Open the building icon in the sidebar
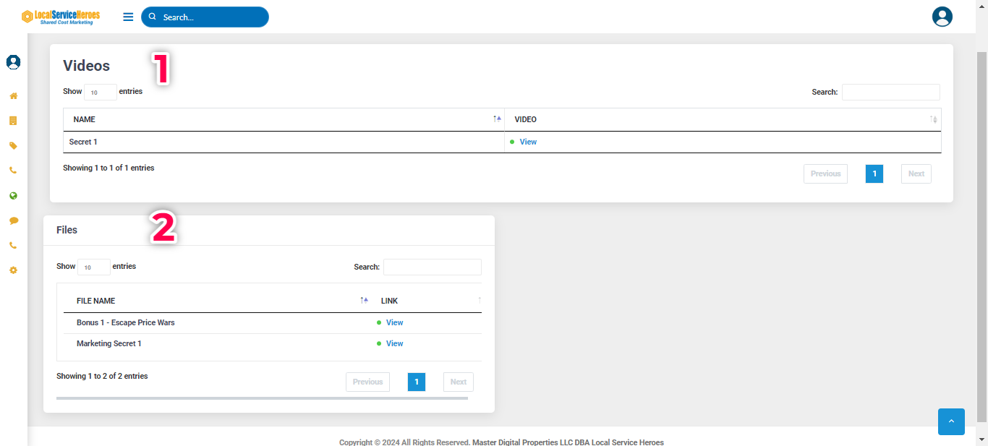The height and width of the screenshot is (446, 988). pyautogui.click(x=13, y=121)
